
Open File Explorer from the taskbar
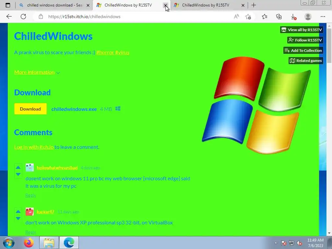tap(49, 243)
